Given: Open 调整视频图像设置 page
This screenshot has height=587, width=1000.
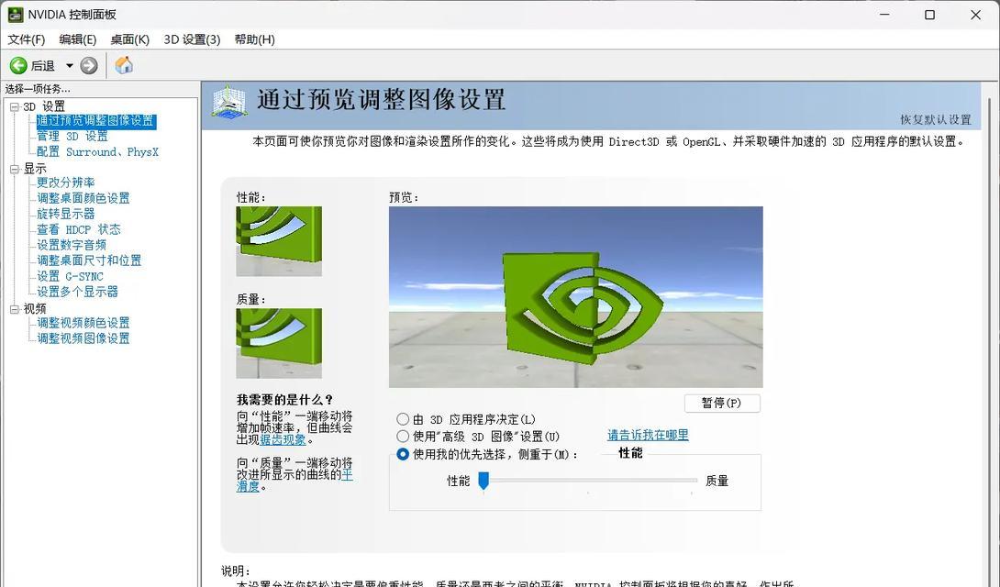Looking at the screenshot, I should coord(83,338).
